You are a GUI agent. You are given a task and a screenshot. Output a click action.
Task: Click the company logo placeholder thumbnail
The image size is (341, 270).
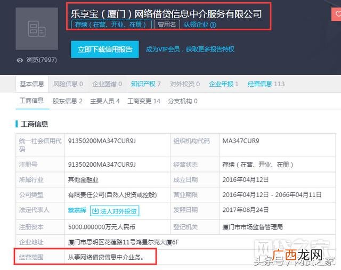tap(37, 29)
